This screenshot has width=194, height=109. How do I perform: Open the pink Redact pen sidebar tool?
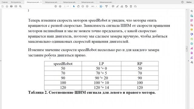click(x=192, y=48)
